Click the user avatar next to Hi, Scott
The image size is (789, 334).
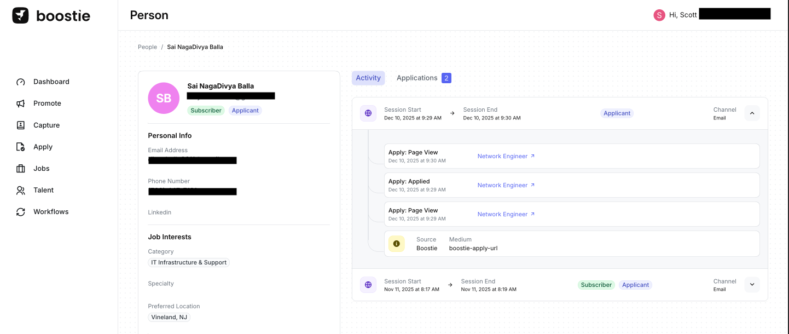[659, 15]
